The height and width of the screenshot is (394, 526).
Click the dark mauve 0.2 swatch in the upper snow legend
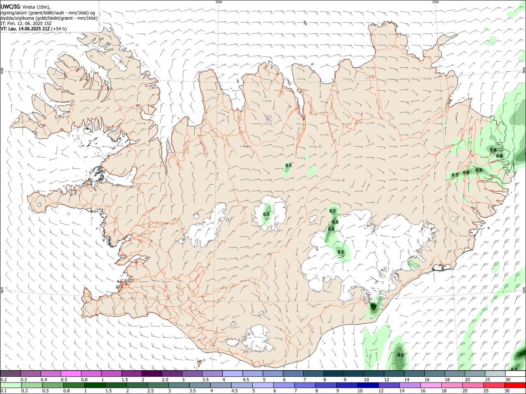[11, 373]
